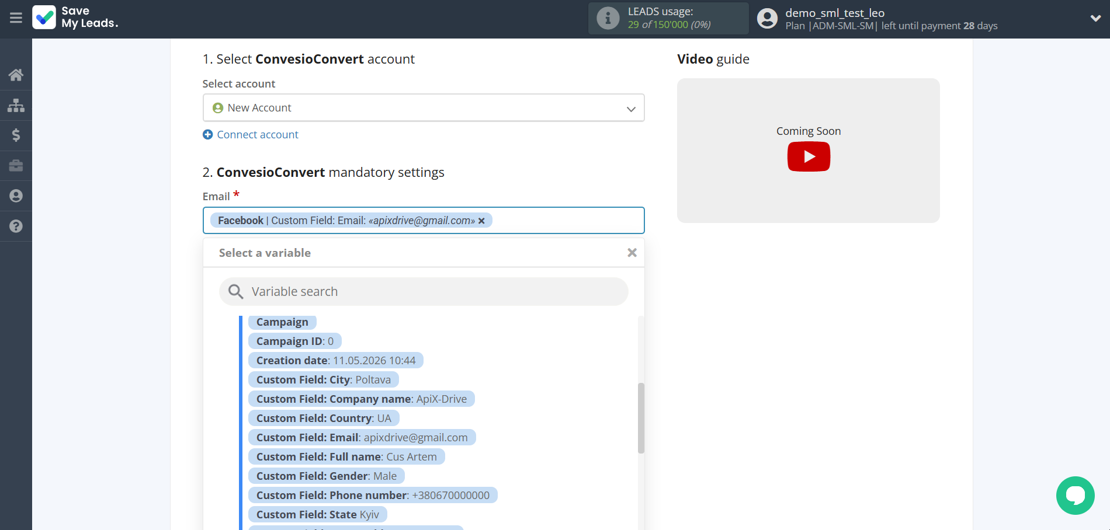Select Custom Field: Country variable
This screenshot has height=530, width=1110.
(324, 419)
